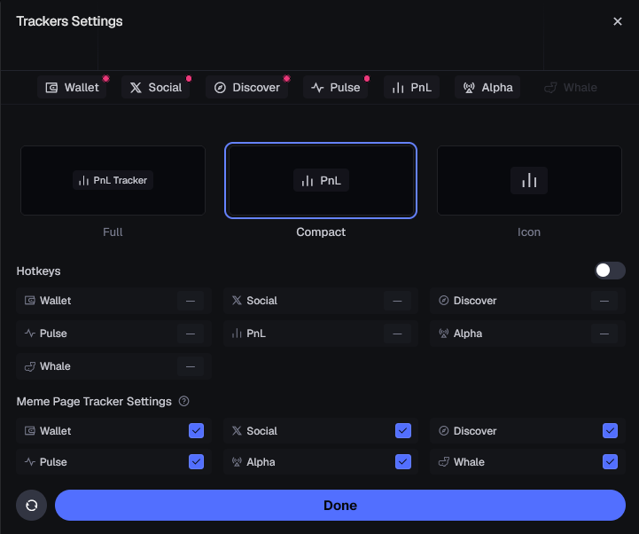Set hotkey for Alpha tracker
Viewport: 639px width, 534px height.
click(x=604, y=334)
